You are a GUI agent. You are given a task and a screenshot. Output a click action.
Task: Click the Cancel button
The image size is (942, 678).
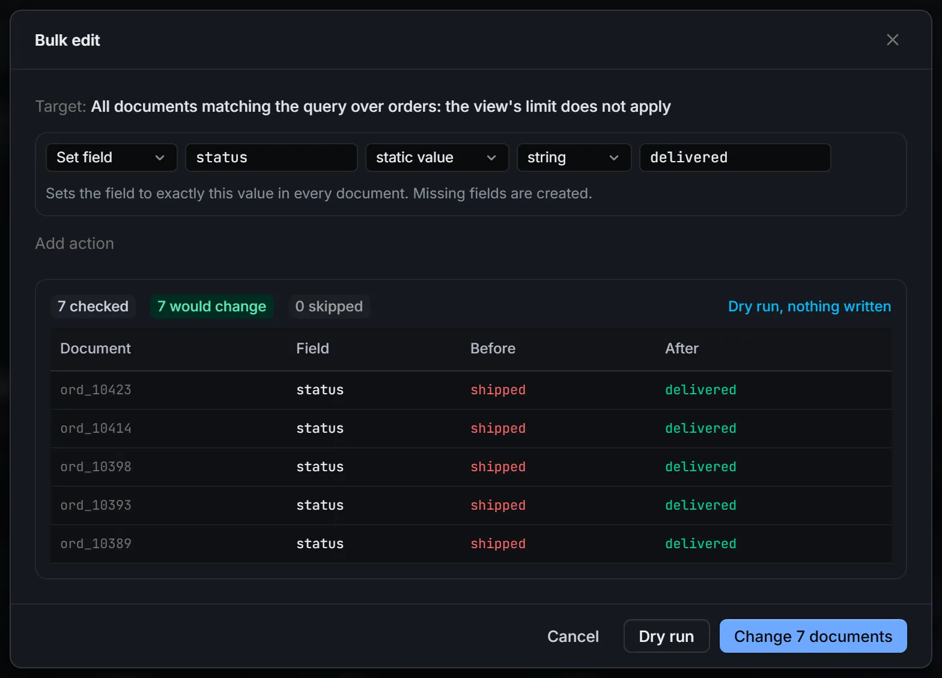point(573,636)
